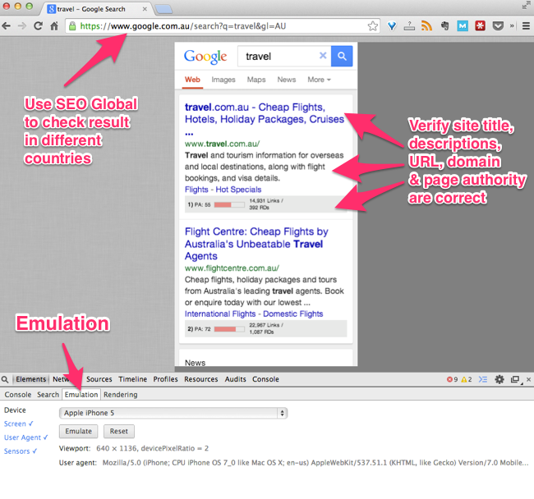Switch to the Maps search tab
Viewport: 534px width, 499px height.
point(256,80)
